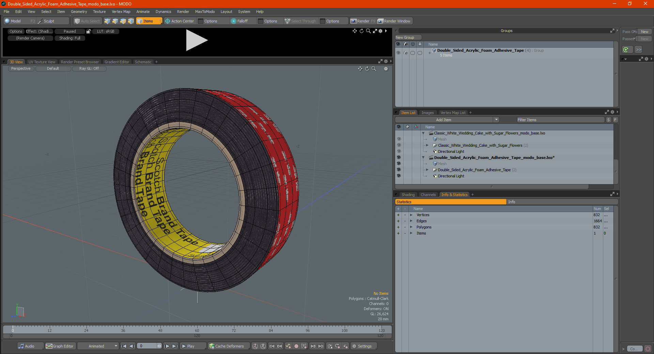Viewport: 654px width, 354px height.
Task: Click the polygons selection mode icon
Action: 123,21
